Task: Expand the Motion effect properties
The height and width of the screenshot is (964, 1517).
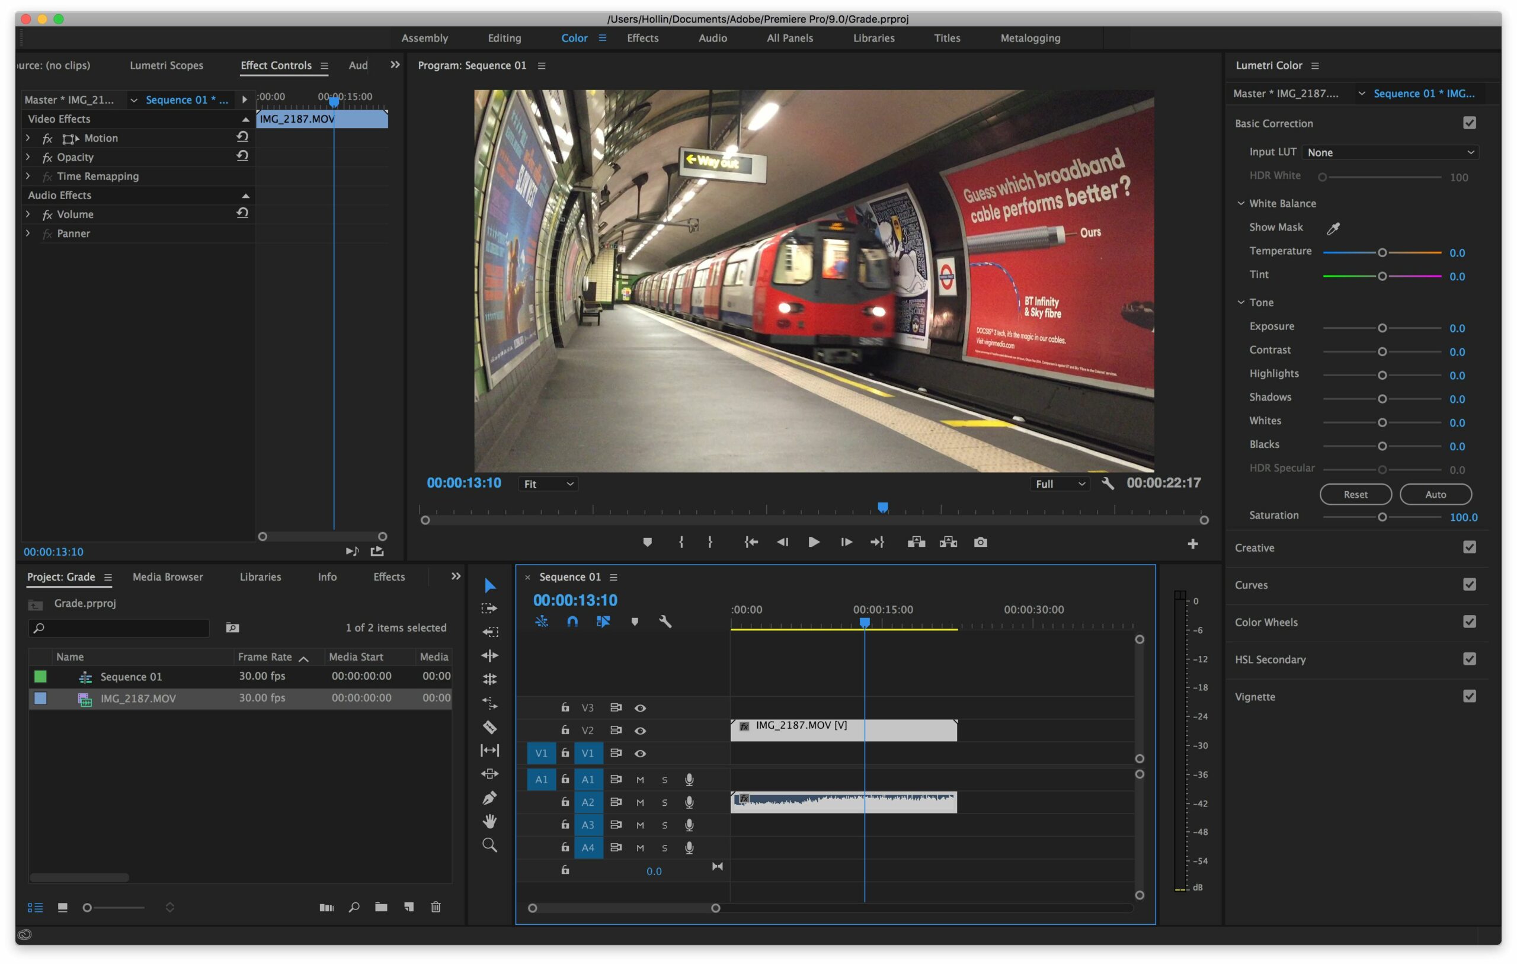Action: 28,137
